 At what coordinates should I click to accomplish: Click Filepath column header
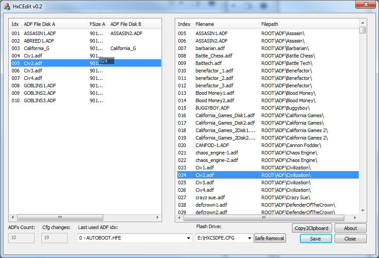click(x=309, y=24)
